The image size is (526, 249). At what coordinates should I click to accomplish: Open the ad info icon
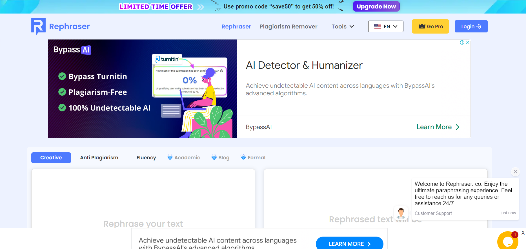(x=462, y=43)
